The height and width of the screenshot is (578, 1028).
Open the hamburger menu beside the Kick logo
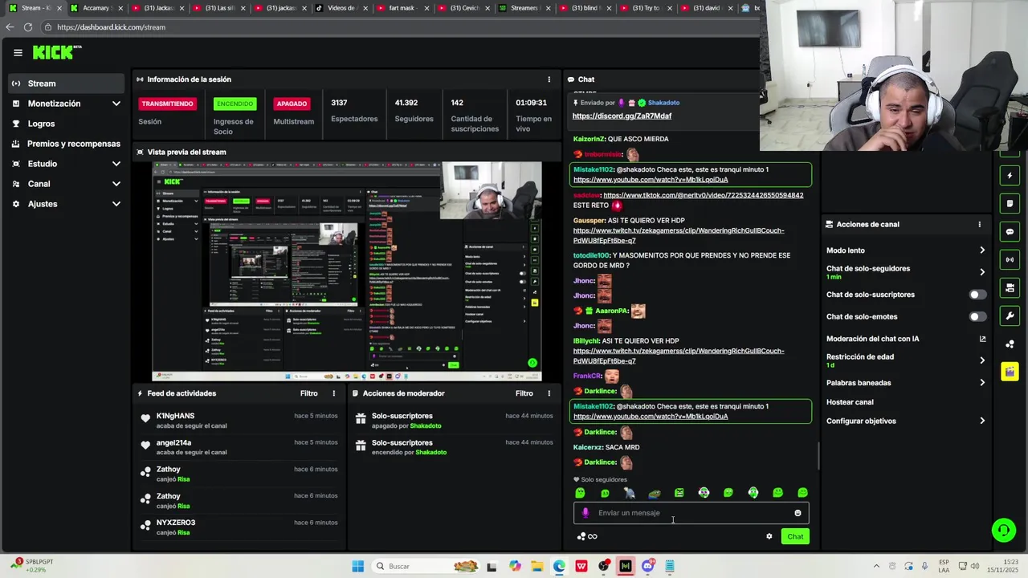[x=18, y=53]
